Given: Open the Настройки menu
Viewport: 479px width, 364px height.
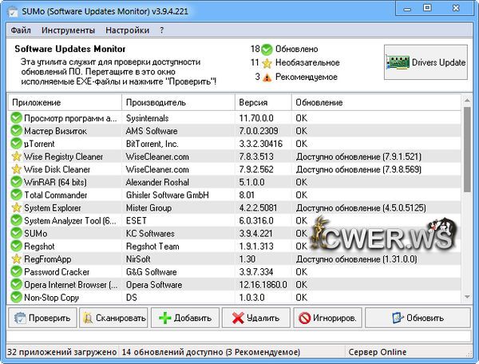Looking at the screenshot, I should click(128, 30).
